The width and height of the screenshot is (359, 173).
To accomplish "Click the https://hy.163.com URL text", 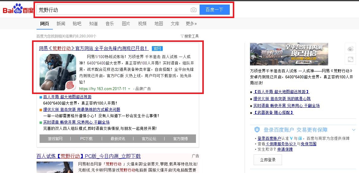I will click(95, 89).
